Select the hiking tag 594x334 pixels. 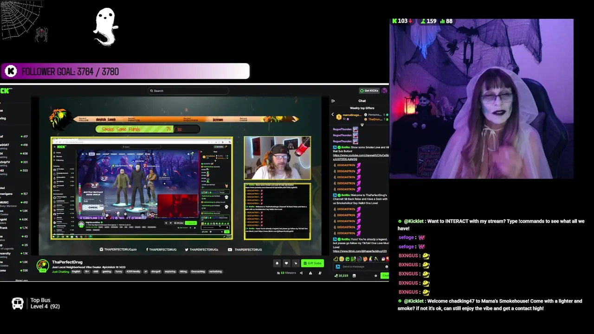(183, 271)
